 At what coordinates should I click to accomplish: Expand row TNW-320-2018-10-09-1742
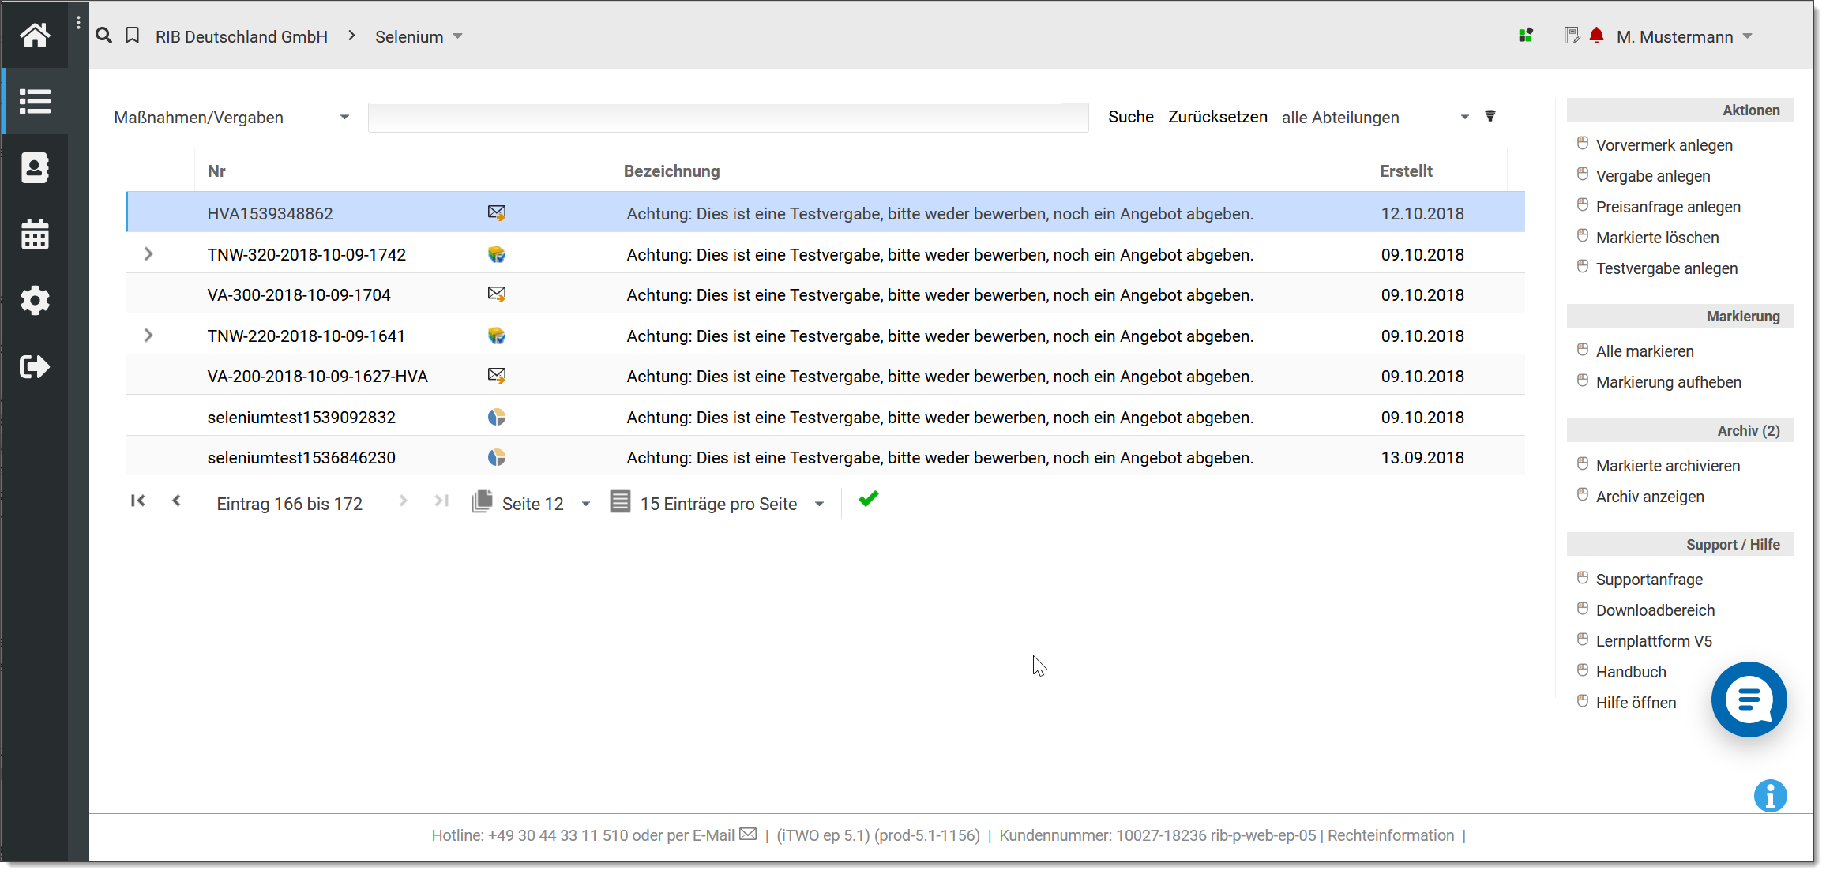[x=148, y=254]
